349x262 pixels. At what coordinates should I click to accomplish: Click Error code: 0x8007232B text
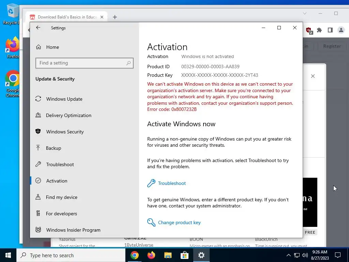pos(172,110)
